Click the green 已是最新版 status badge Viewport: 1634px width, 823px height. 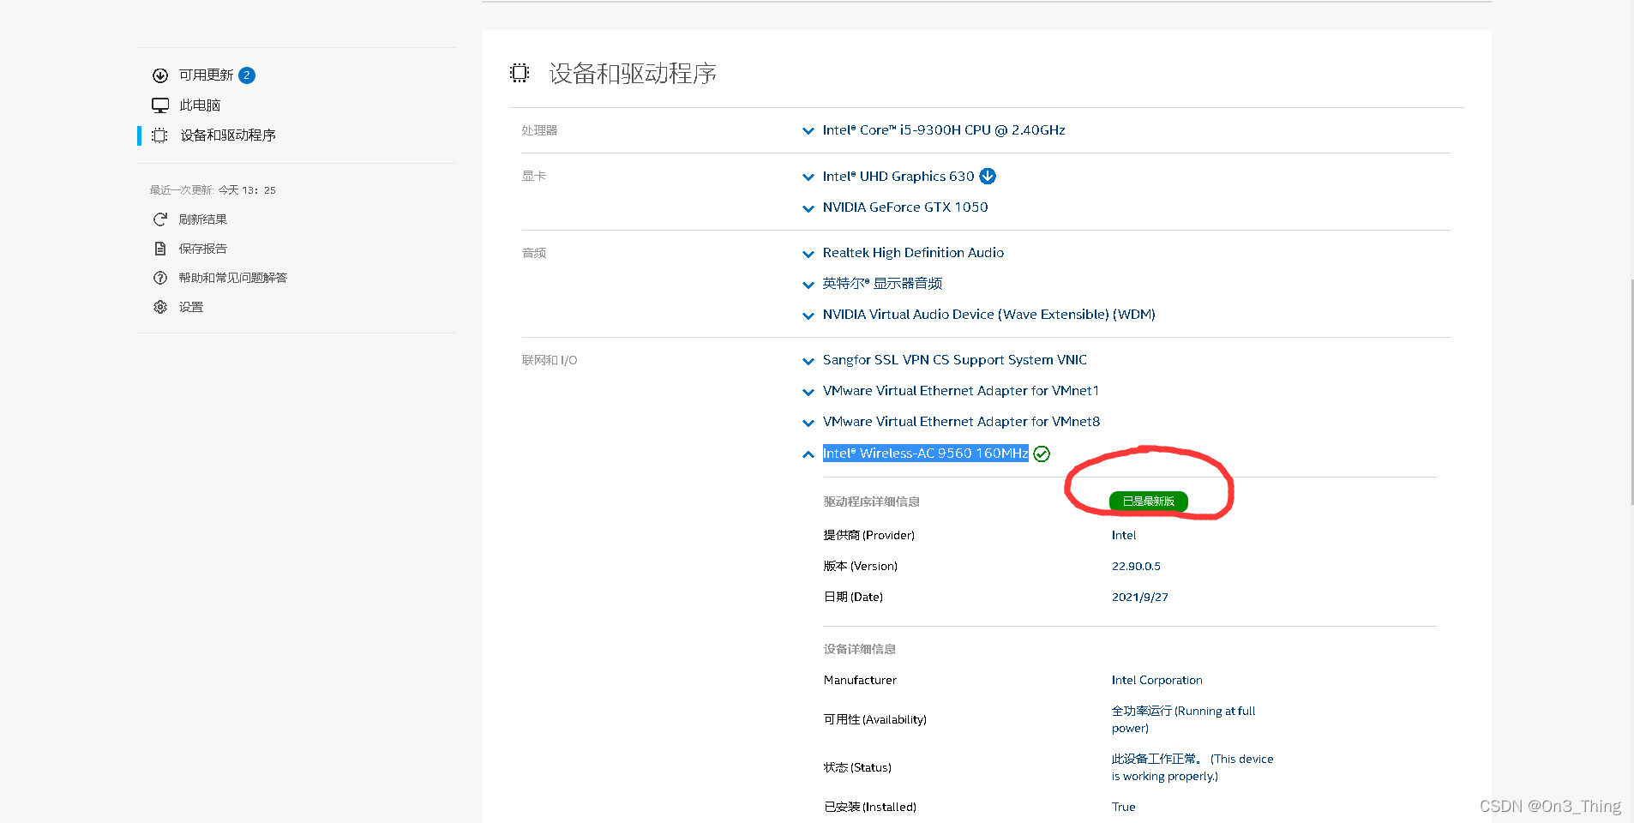click(1149, 502)
